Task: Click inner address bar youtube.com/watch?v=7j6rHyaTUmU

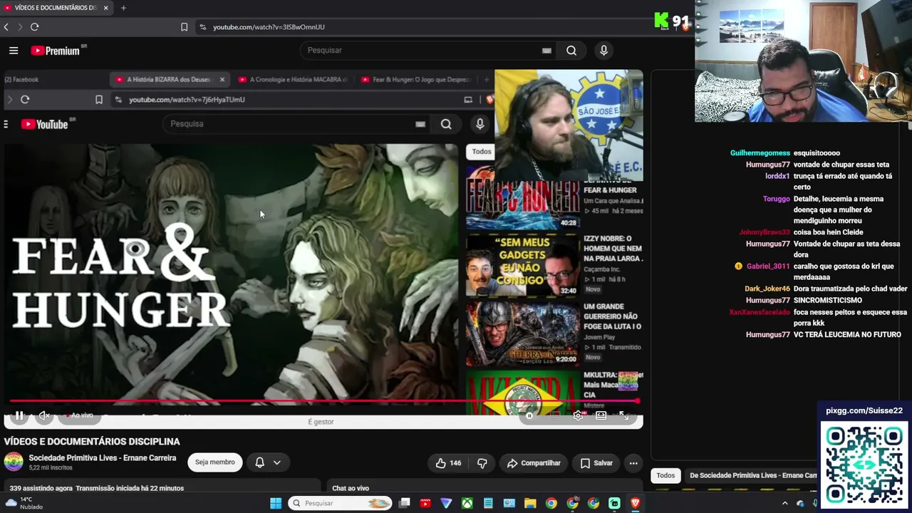Action: pos(187,100)
